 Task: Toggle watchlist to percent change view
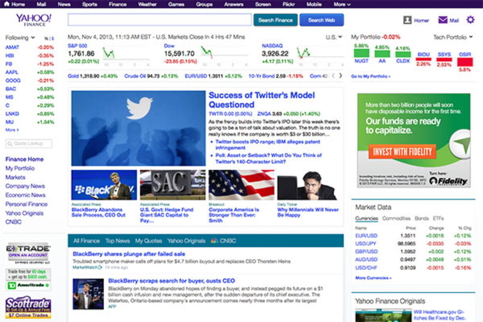tap(46, 38)
